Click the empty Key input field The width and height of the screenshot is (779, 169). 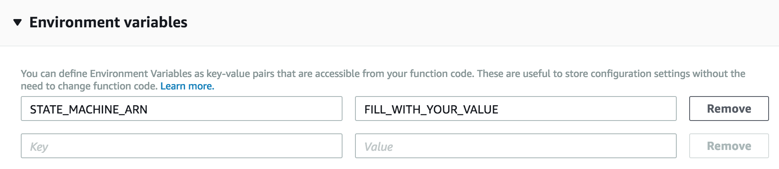pyautogui.click(x=182, y=146)
